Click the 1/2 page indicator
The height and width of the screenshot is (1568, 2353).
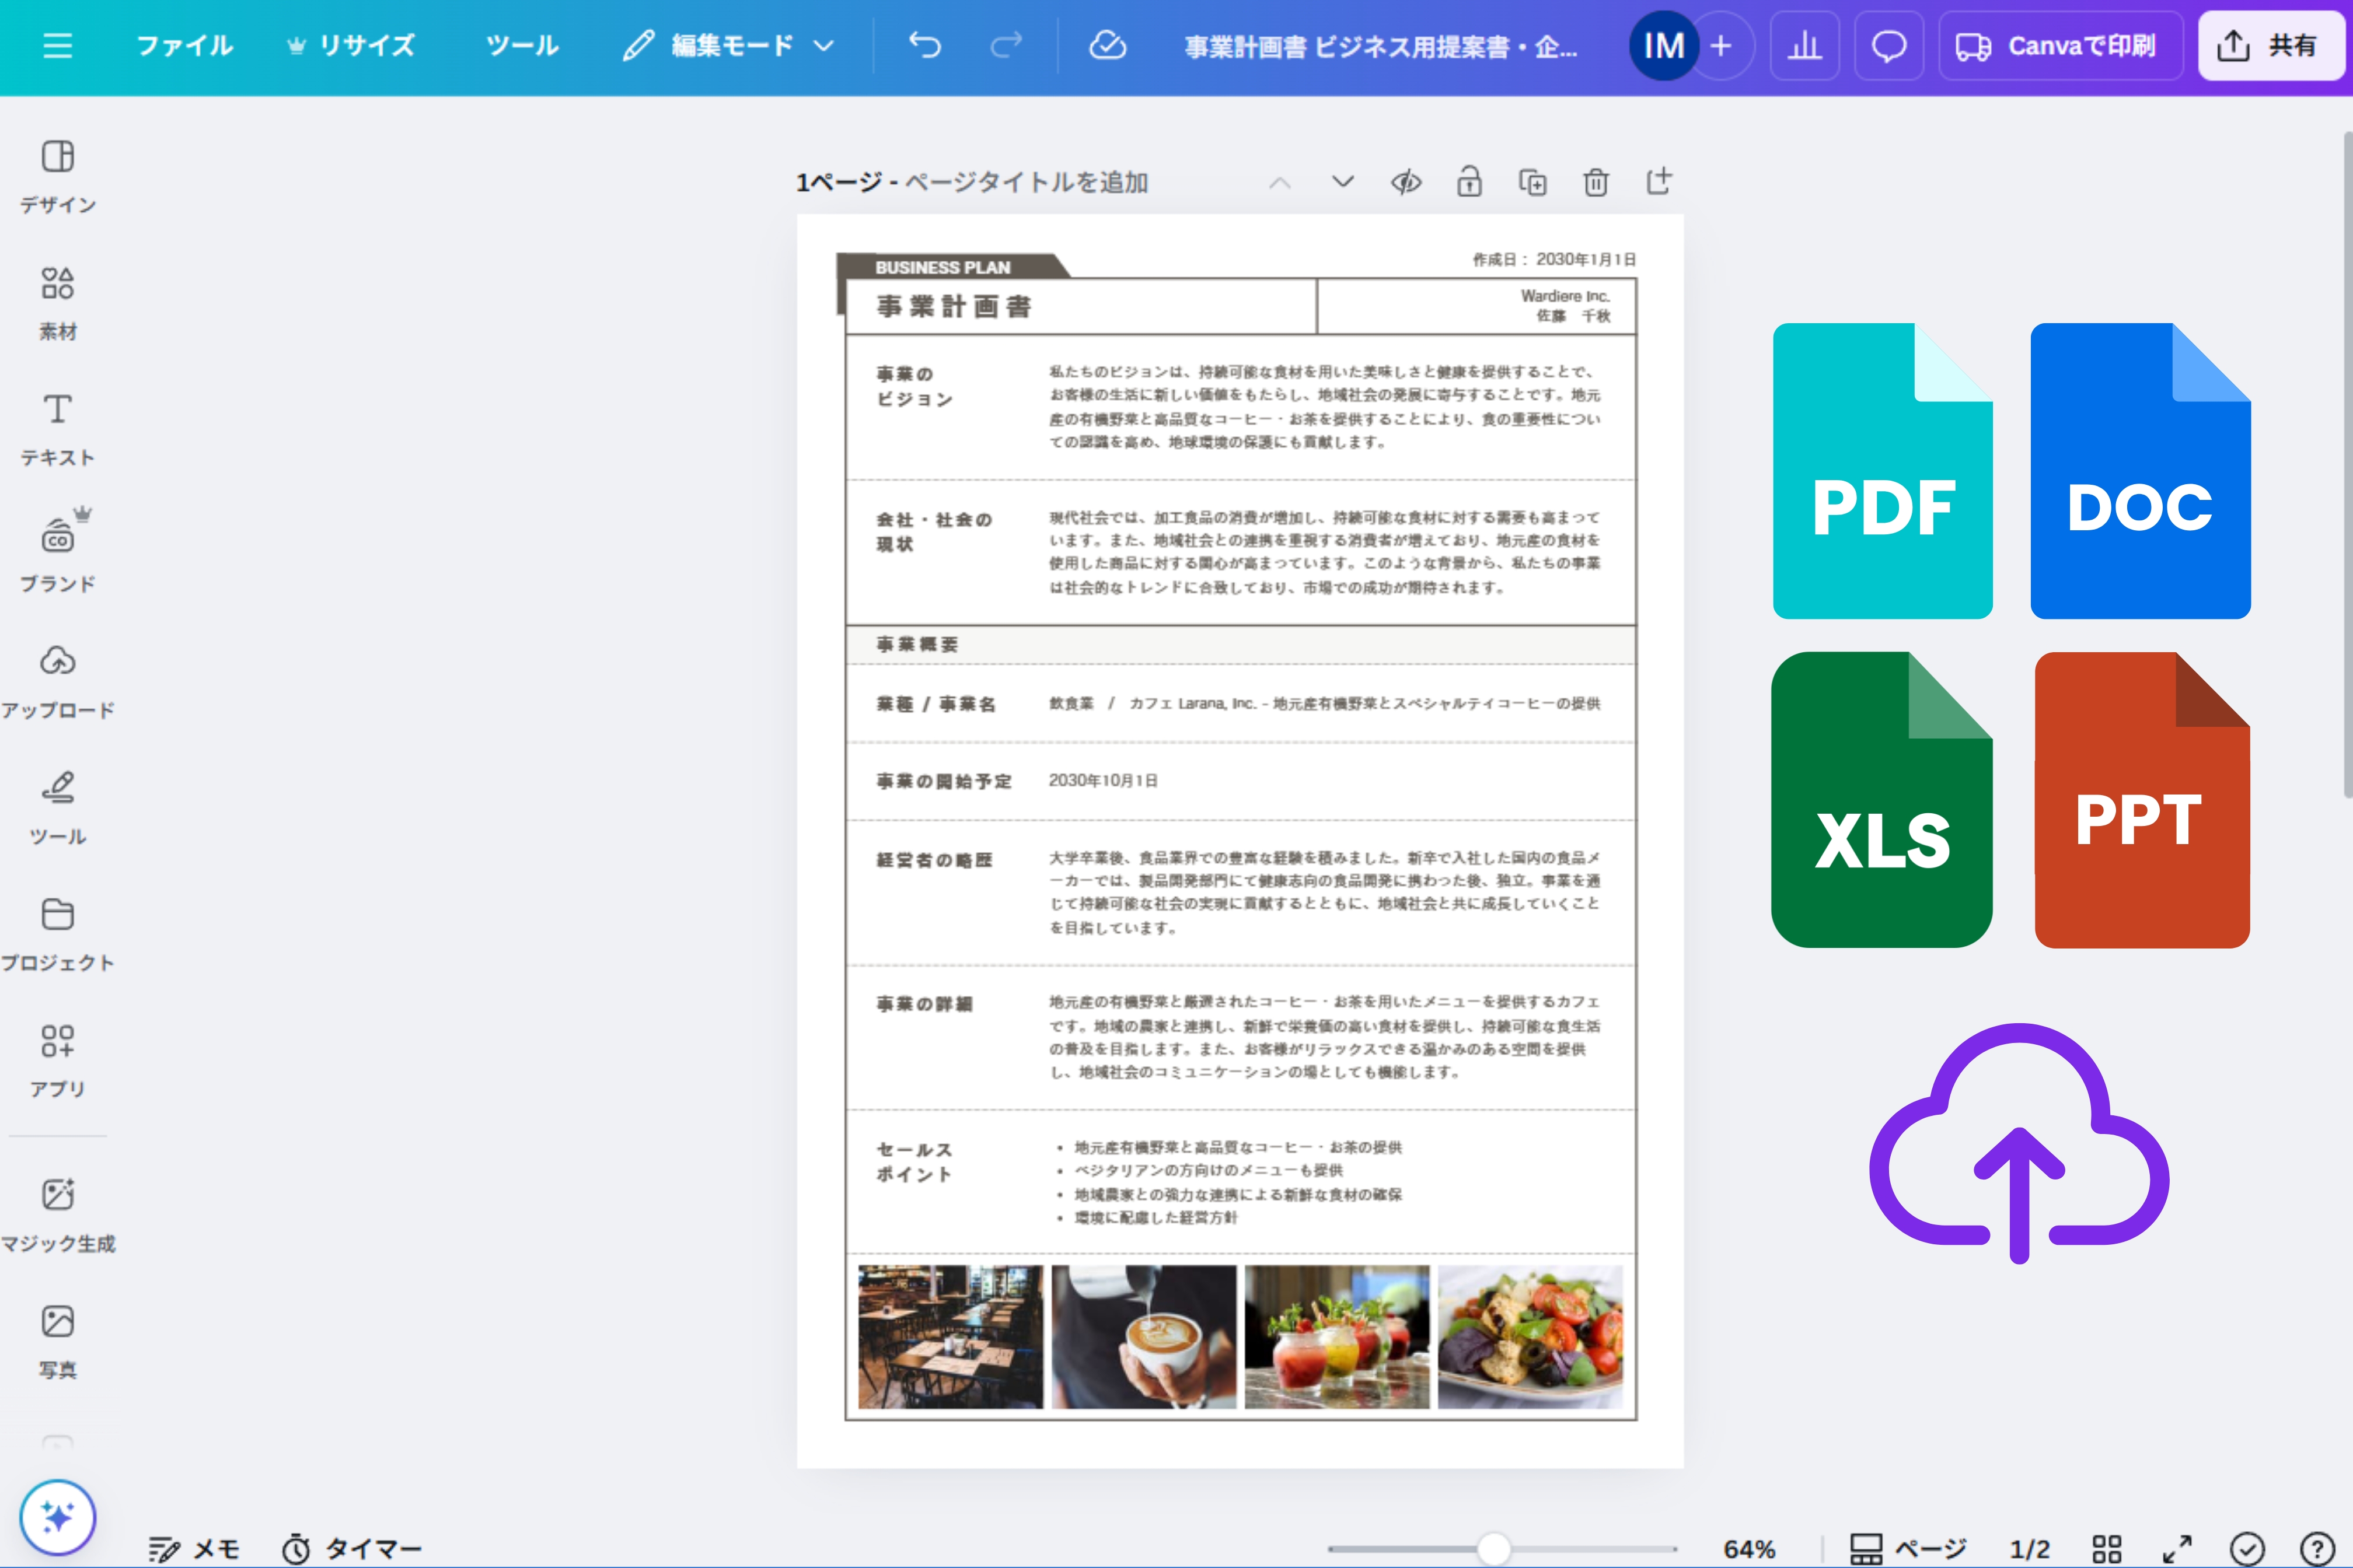(2030, 1549)
